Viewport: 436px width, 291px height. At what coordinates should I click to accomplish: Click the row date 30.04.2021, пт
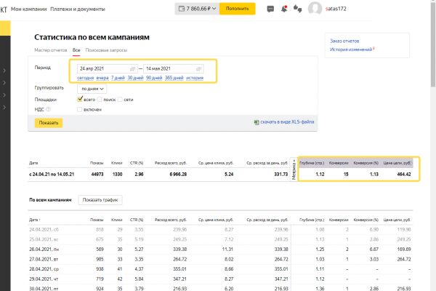[x=44, y=289]
